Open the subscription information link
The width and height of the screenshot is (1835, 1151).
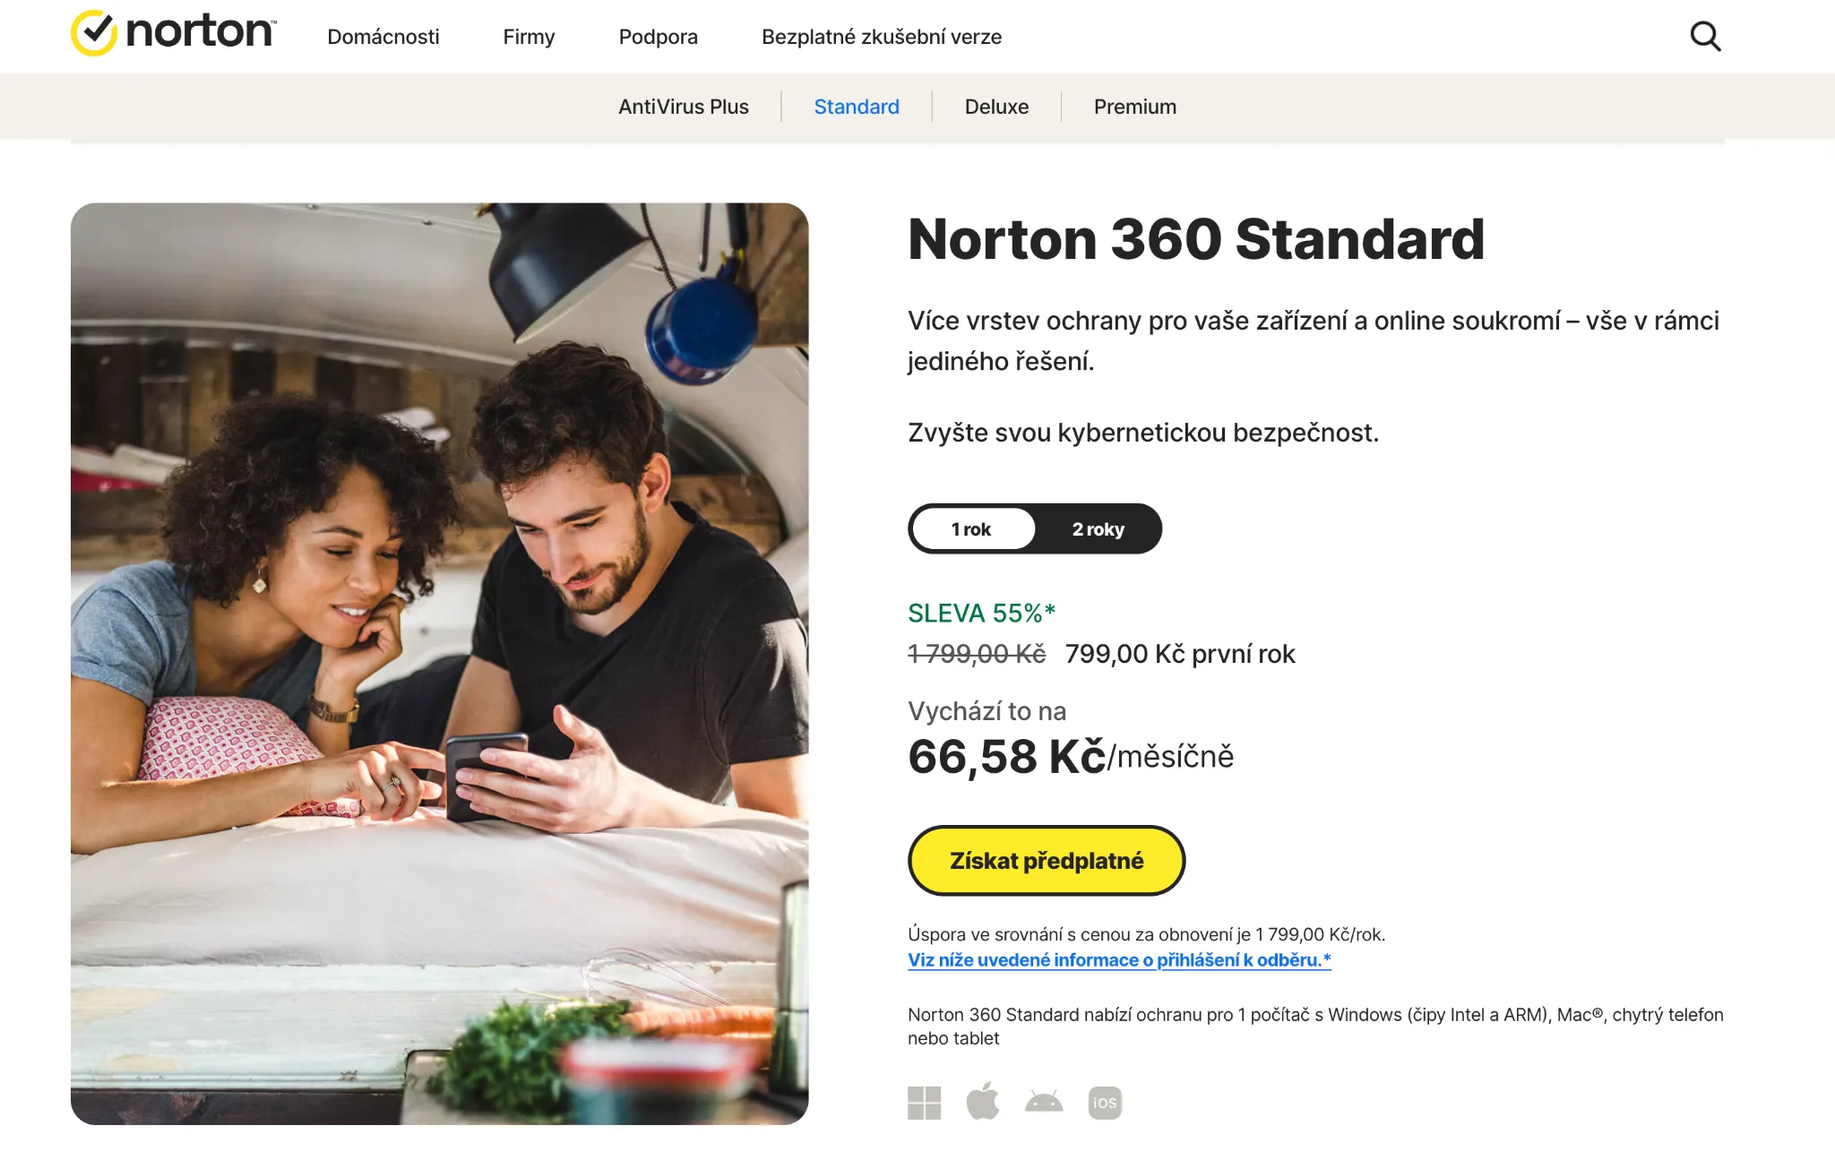pyautogui.click(x=1118, y=959)
